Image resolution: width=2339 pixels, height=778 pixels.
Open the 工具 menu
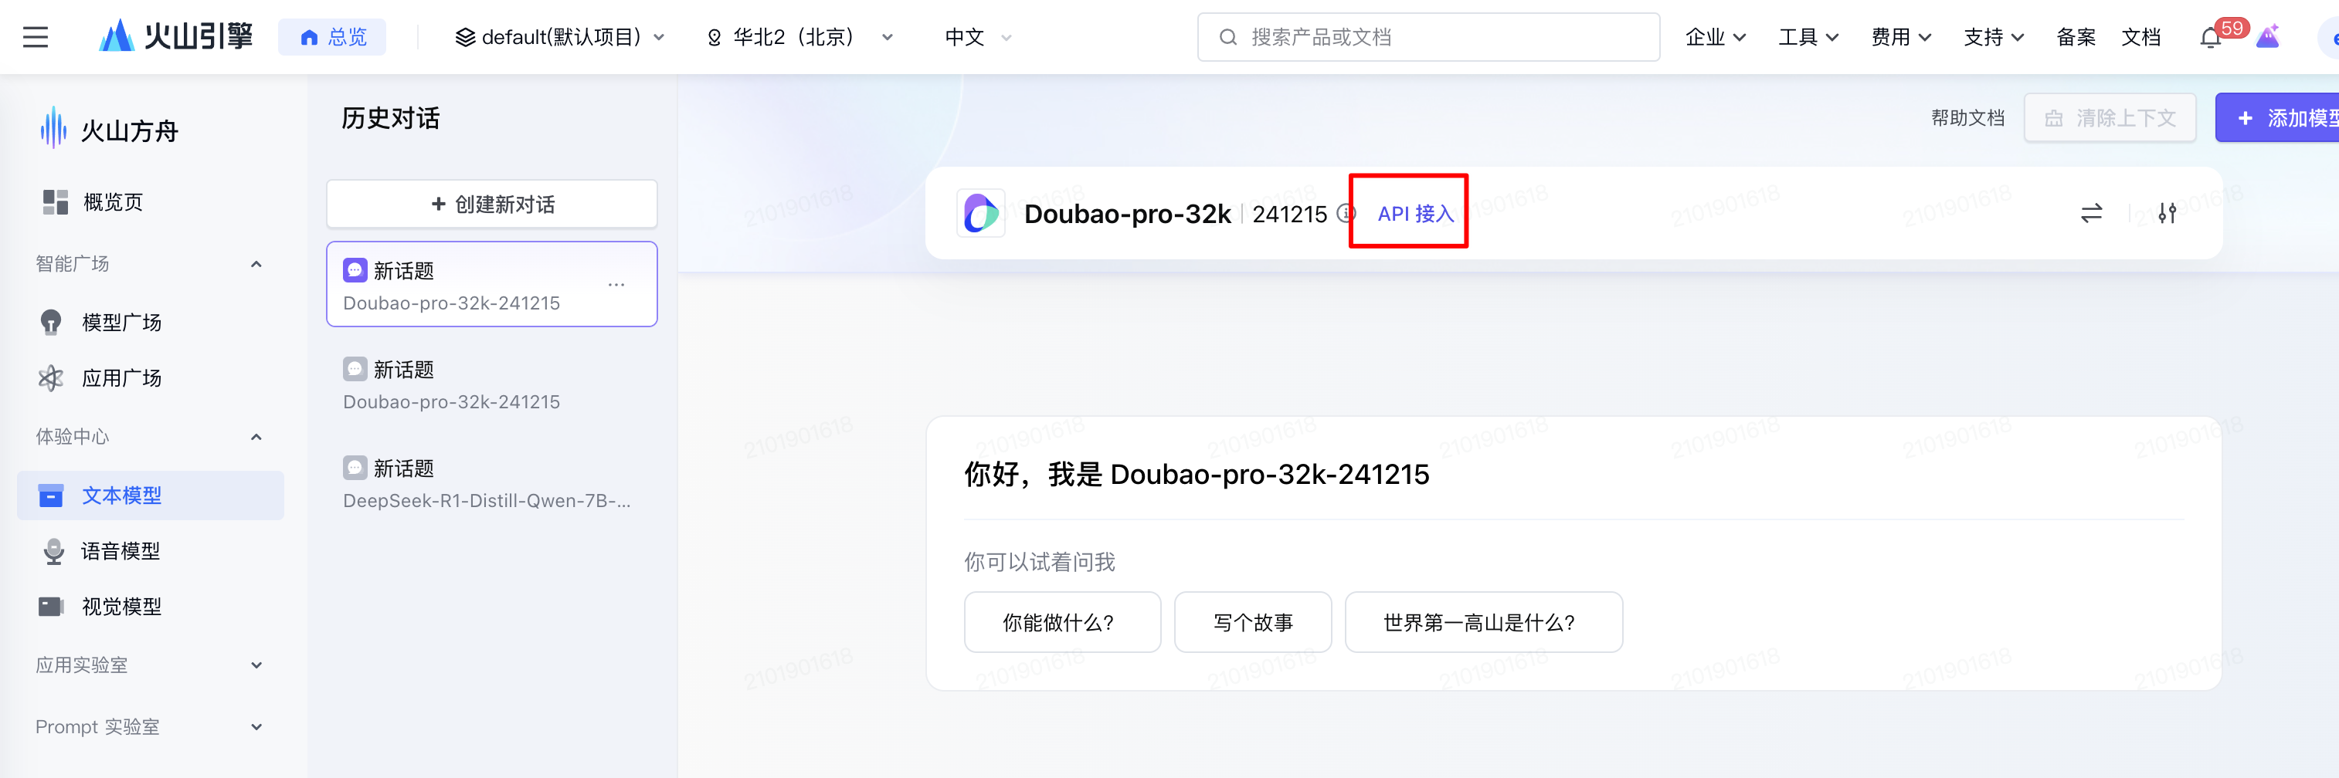pos(1808,37)
